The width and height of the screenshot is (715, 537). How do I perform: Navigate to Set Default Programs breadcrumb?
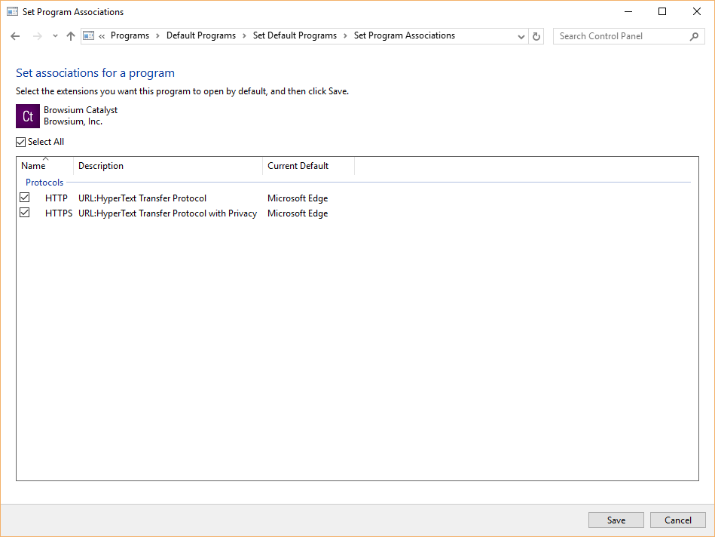click(x=295, y=35)
